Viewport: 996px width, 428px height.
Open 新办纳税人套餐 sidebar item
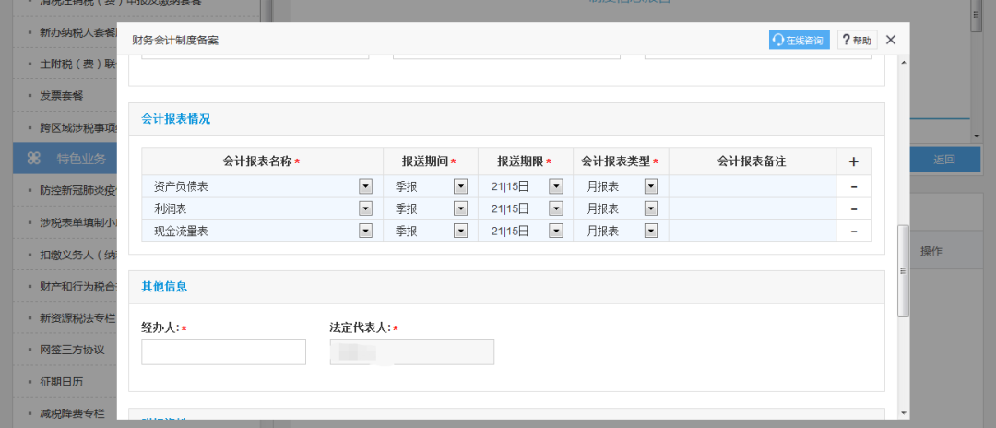(77, 31)
